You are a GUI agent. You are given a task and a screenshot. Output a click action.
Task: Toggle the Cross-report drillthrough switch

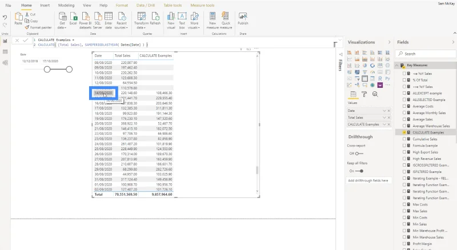pyautogui.click(x=359, y=154)
